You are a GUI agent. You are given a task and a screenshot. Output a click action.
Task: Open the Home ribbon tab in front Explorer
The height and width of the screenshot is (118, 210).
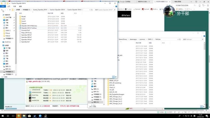[x=9, y=6]
